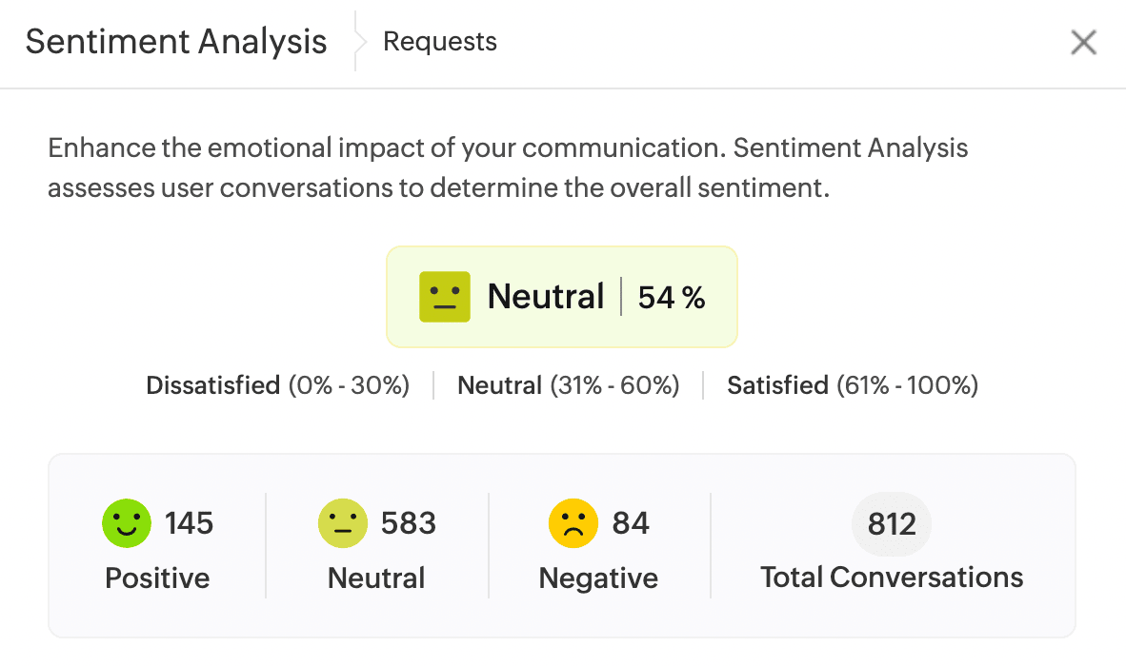Click the Neutral count 583
The image size is (1126, 666).
click(409, 523)
